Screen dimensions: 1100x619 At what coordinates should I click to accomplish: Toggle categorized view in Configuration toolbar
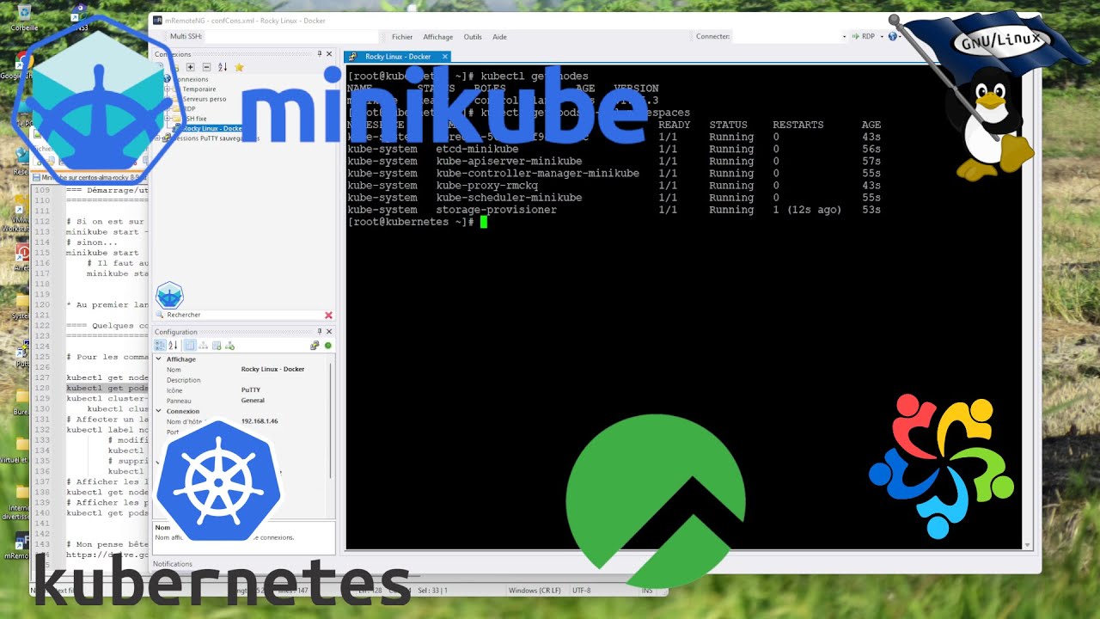coord(160,346)
